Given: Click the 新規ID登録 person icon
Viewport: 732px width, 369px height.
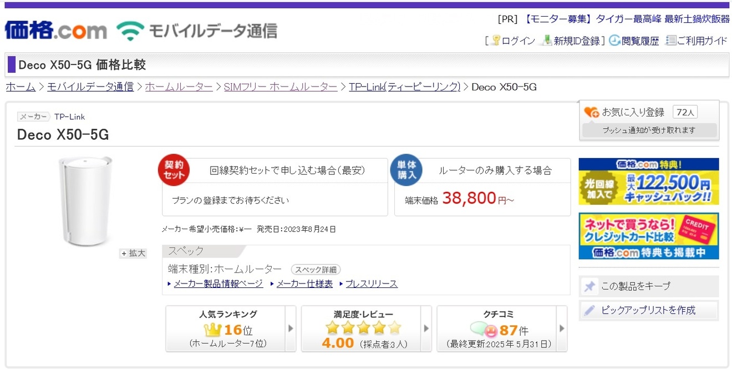Looking at the screenshot, I should point(547,41).
